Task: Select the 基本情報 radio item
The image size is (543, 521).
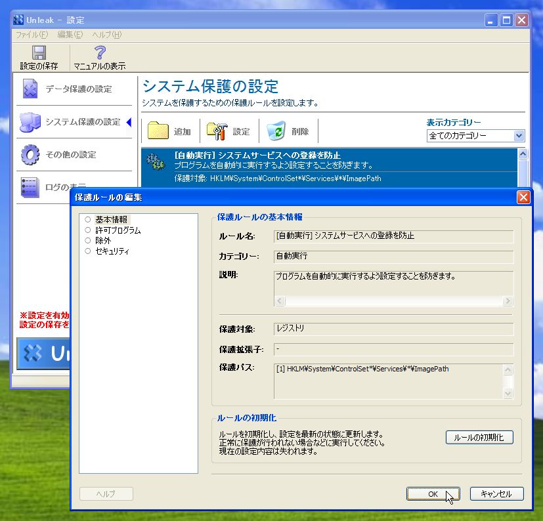Action: click(x=87, y=219)
